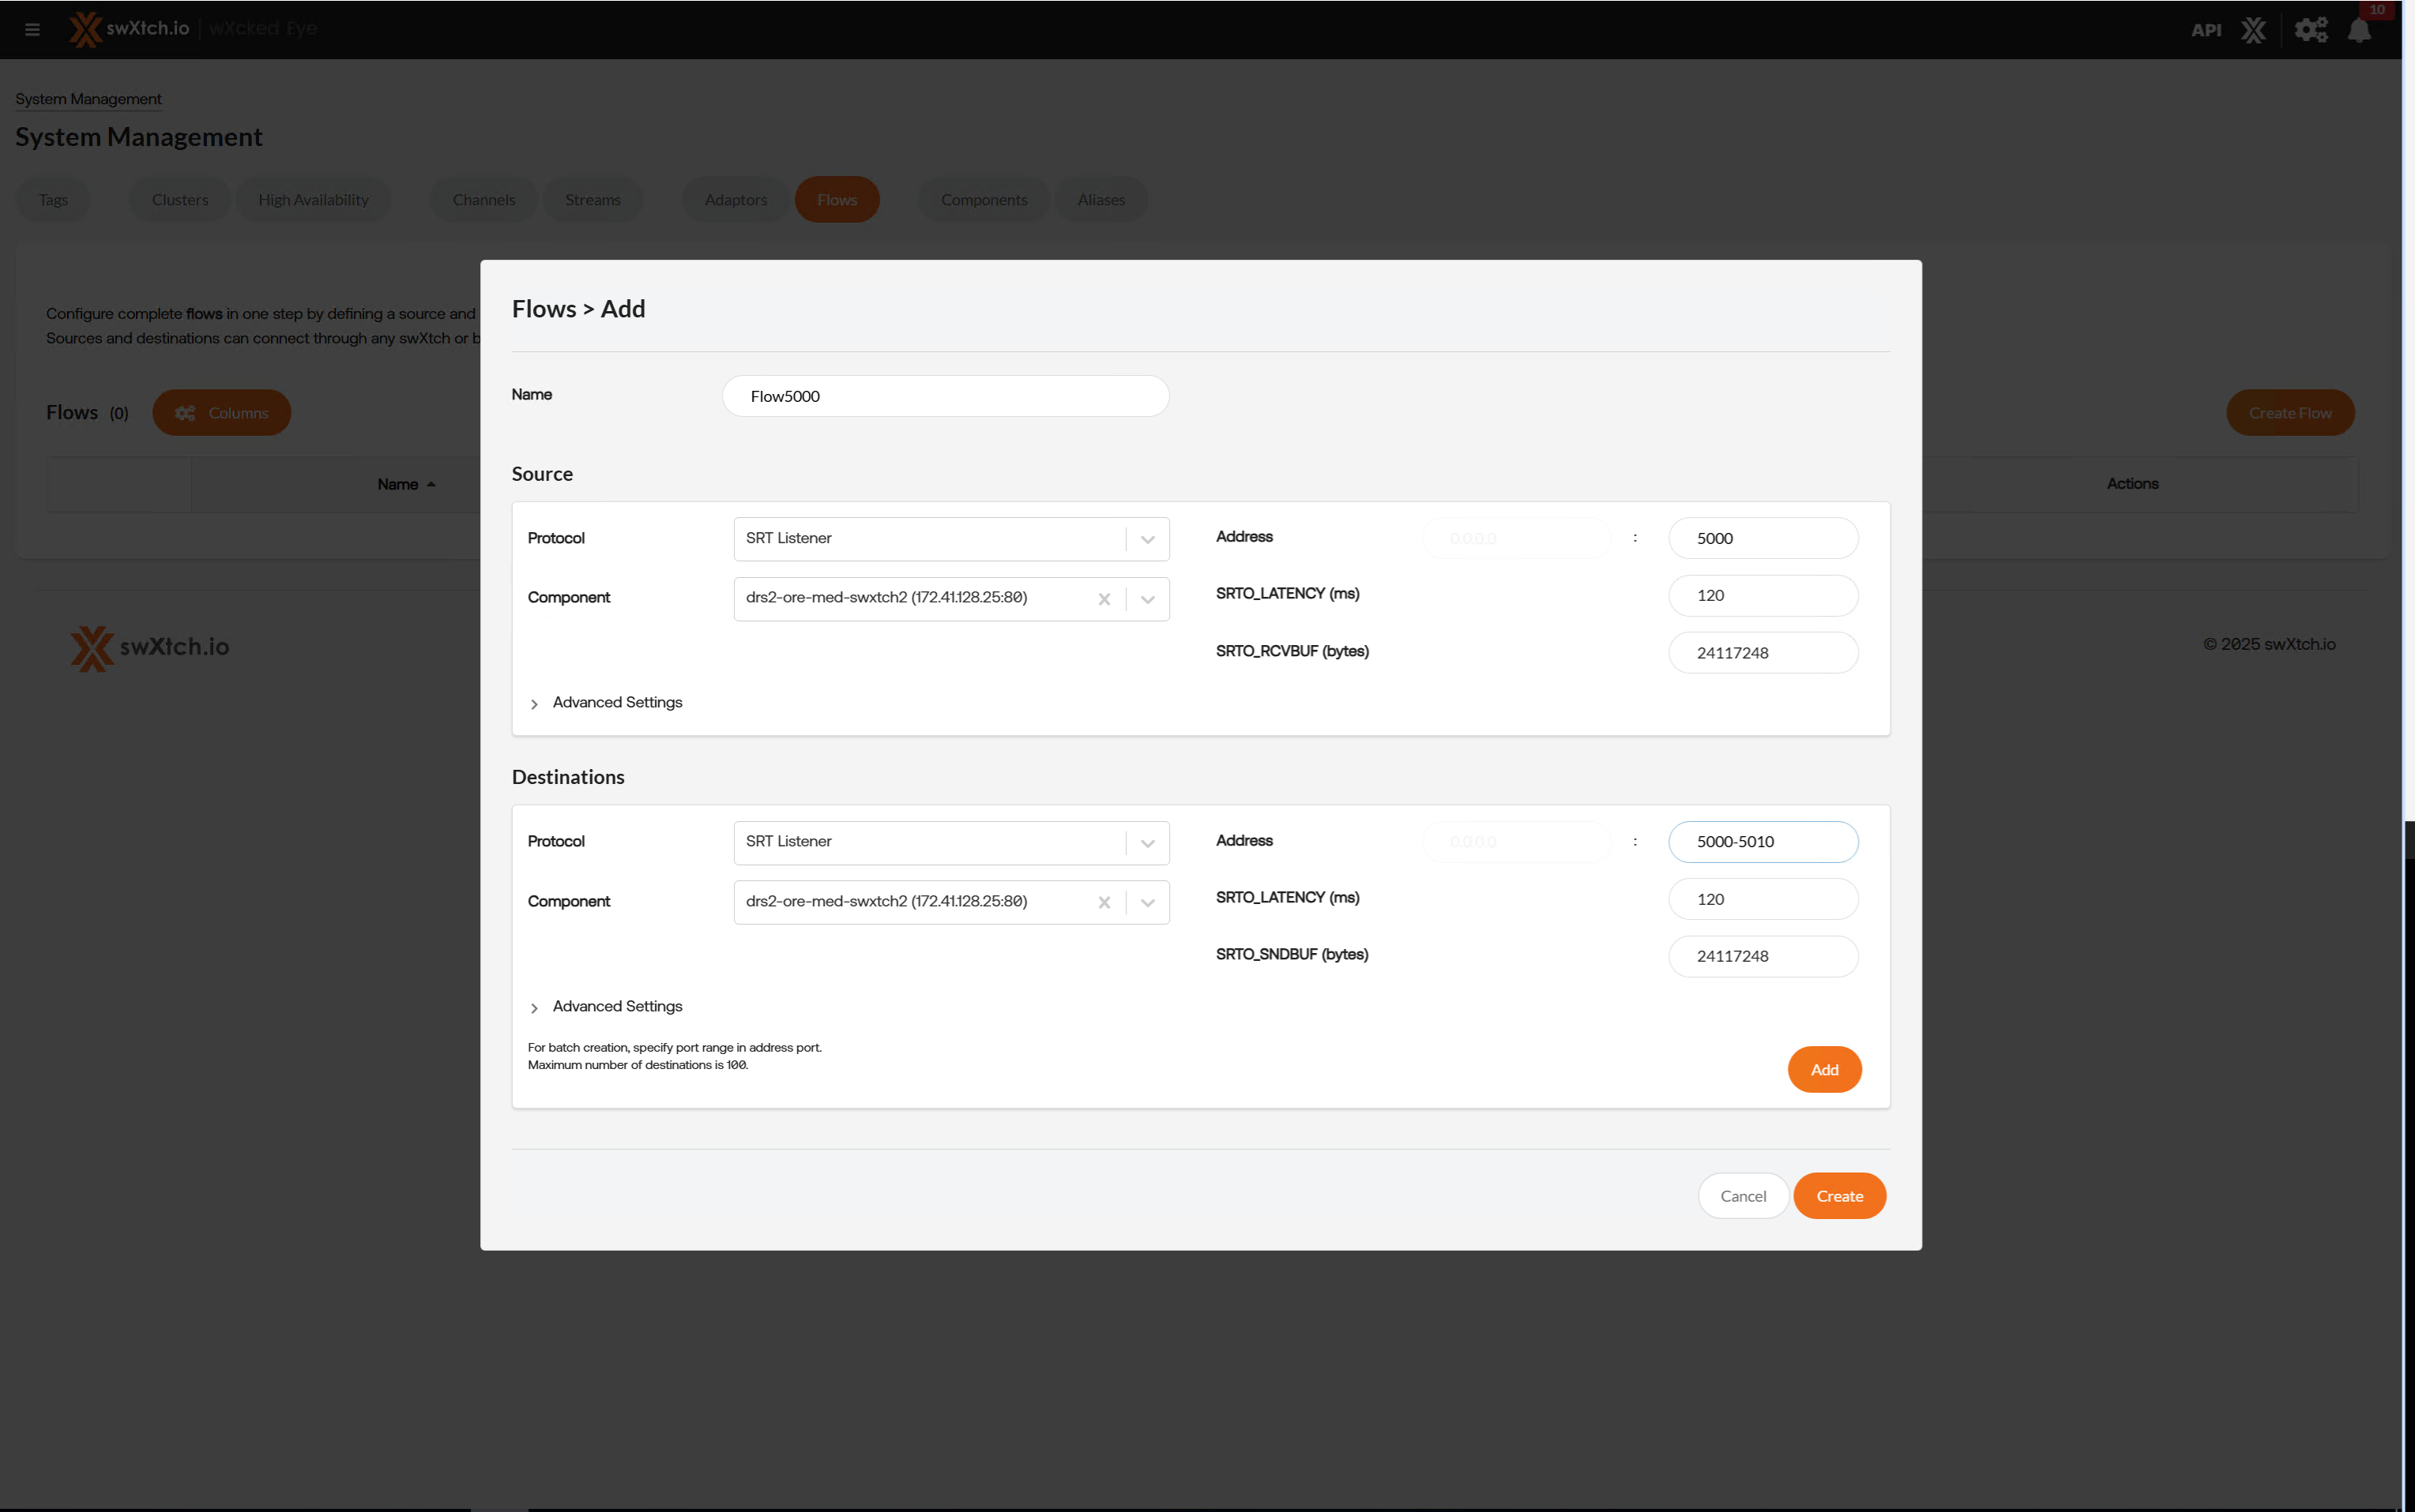Open the notifications bell icon
The height and width of the screenshot is (1512, 2415).
tap(2359, 30)
